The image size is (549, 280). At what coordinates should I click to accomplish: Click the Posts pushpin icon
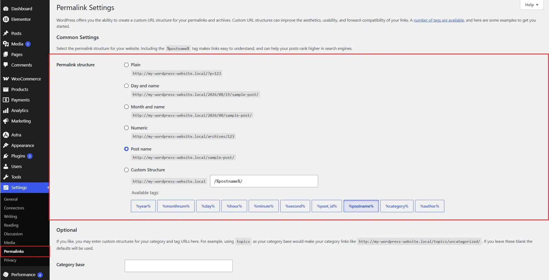point(6,33)
